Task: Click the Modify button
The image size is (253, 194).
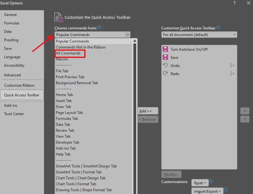Action: point(171,174)
